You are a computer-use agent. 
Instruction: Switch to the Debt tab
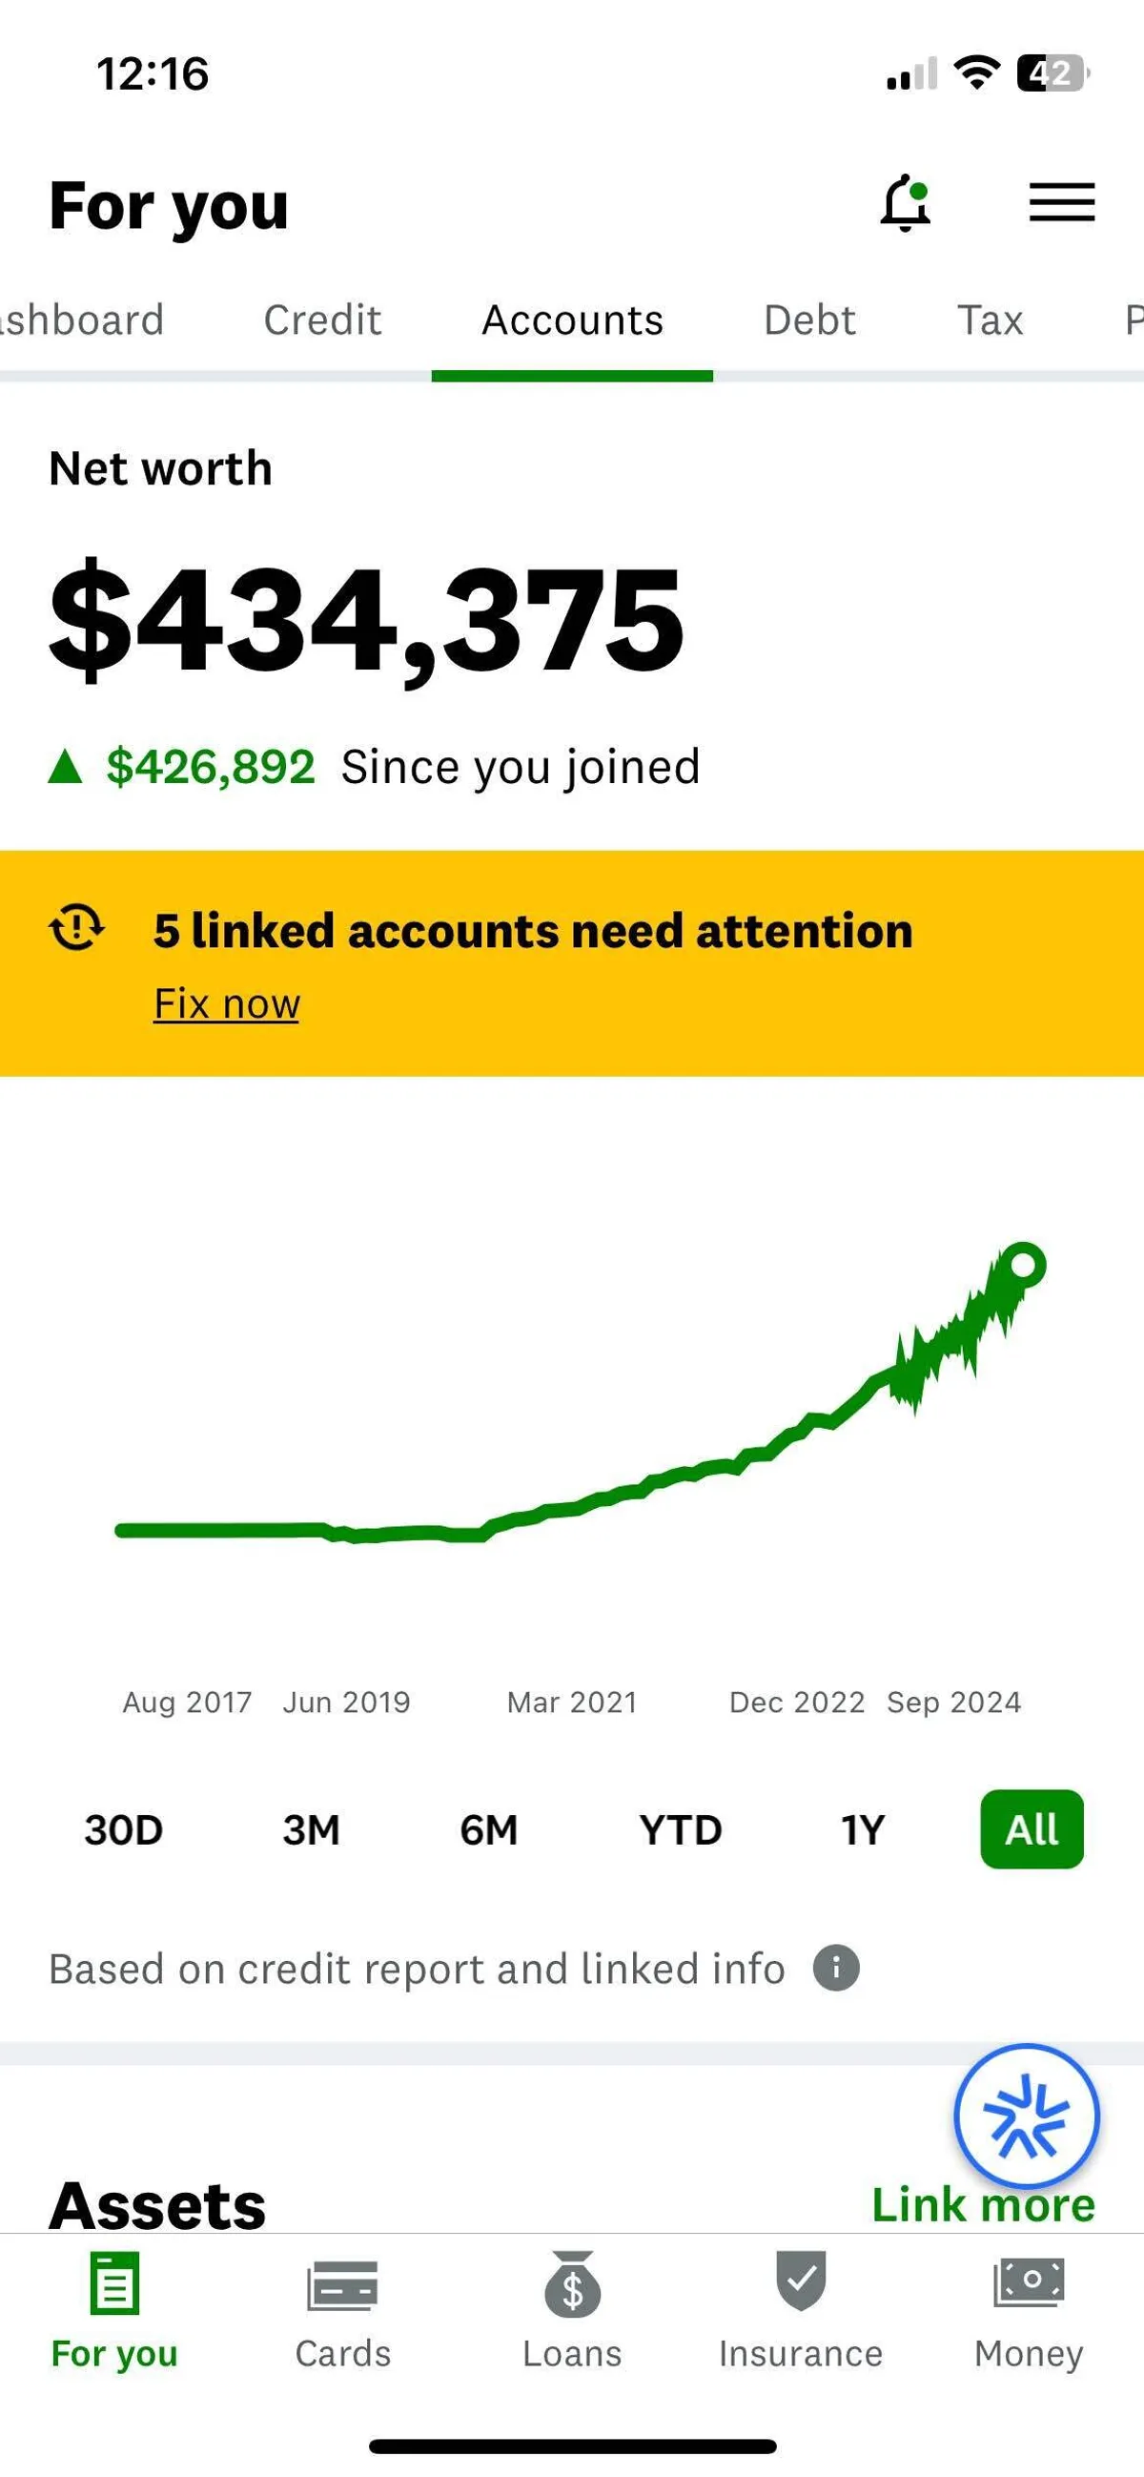pyautogui.click(x=809, y=320)
